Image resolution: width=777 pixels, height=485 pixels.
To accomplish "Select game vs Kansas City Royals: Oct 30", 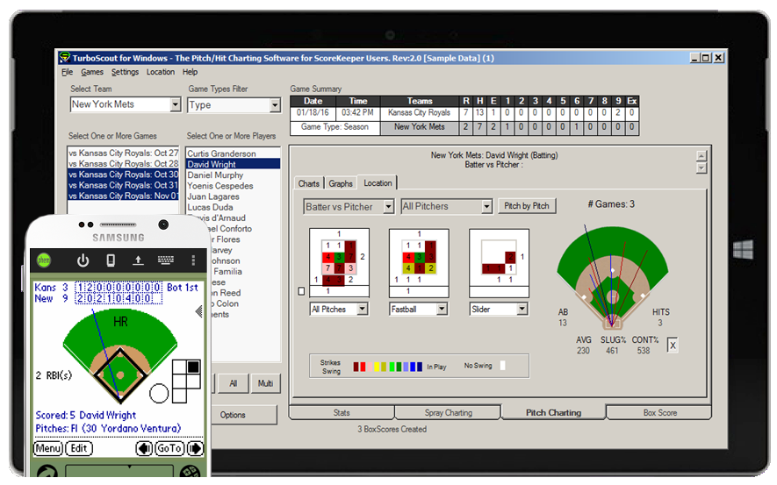I will (123, 175).
